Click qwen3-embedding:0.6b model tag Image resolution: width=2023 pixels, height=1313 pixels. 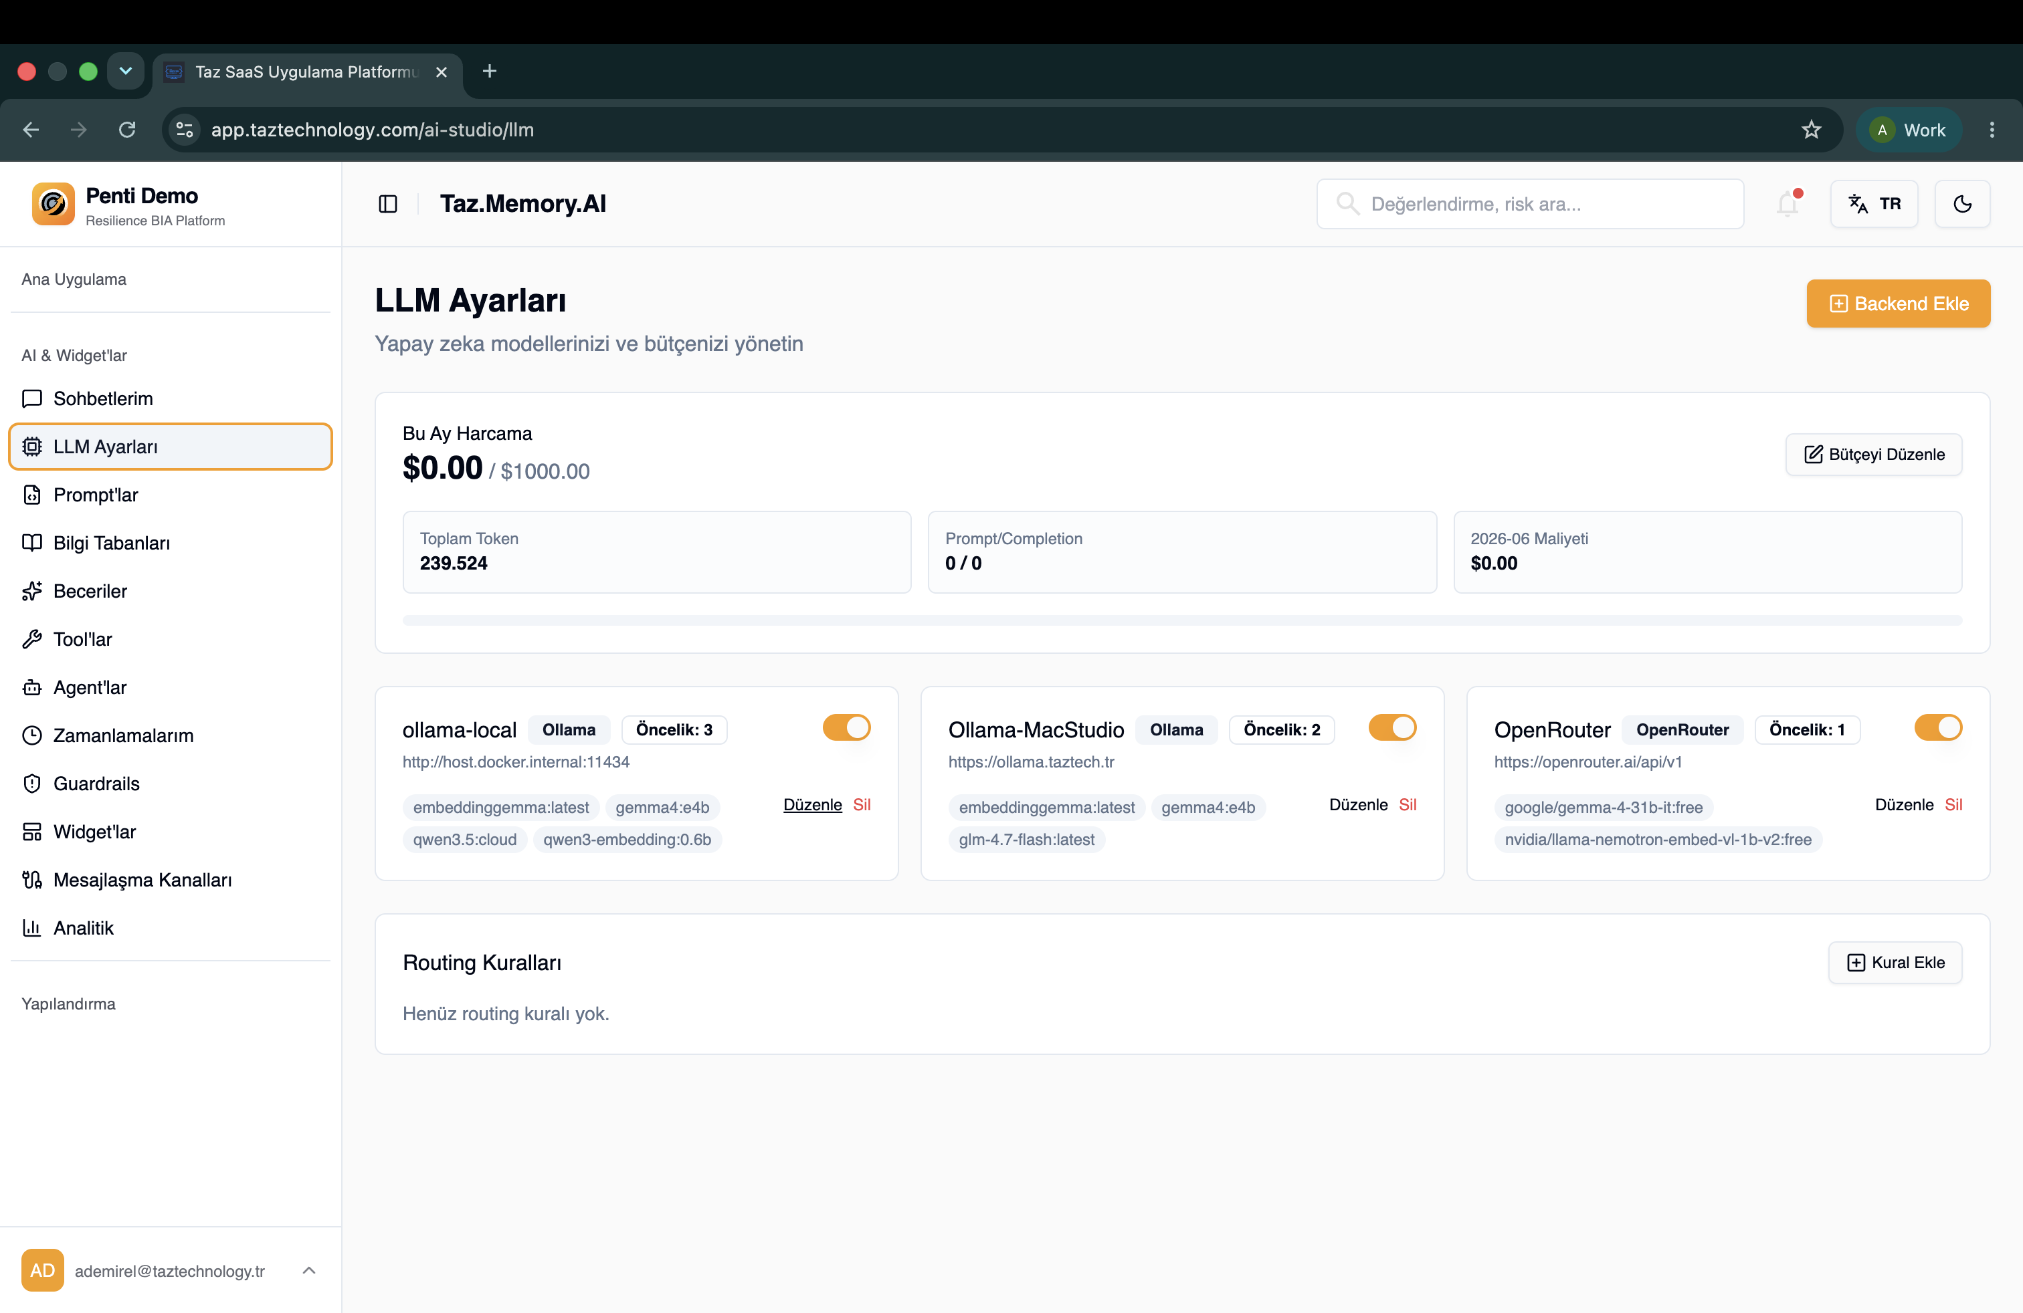click(x=628, y=840)
